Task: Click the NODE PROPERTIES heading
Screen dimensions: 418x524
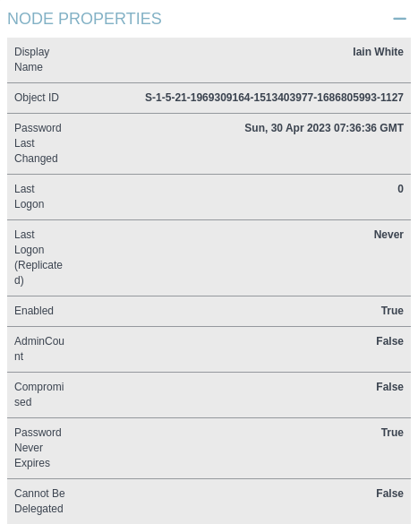Action: (x=84, y=19)
